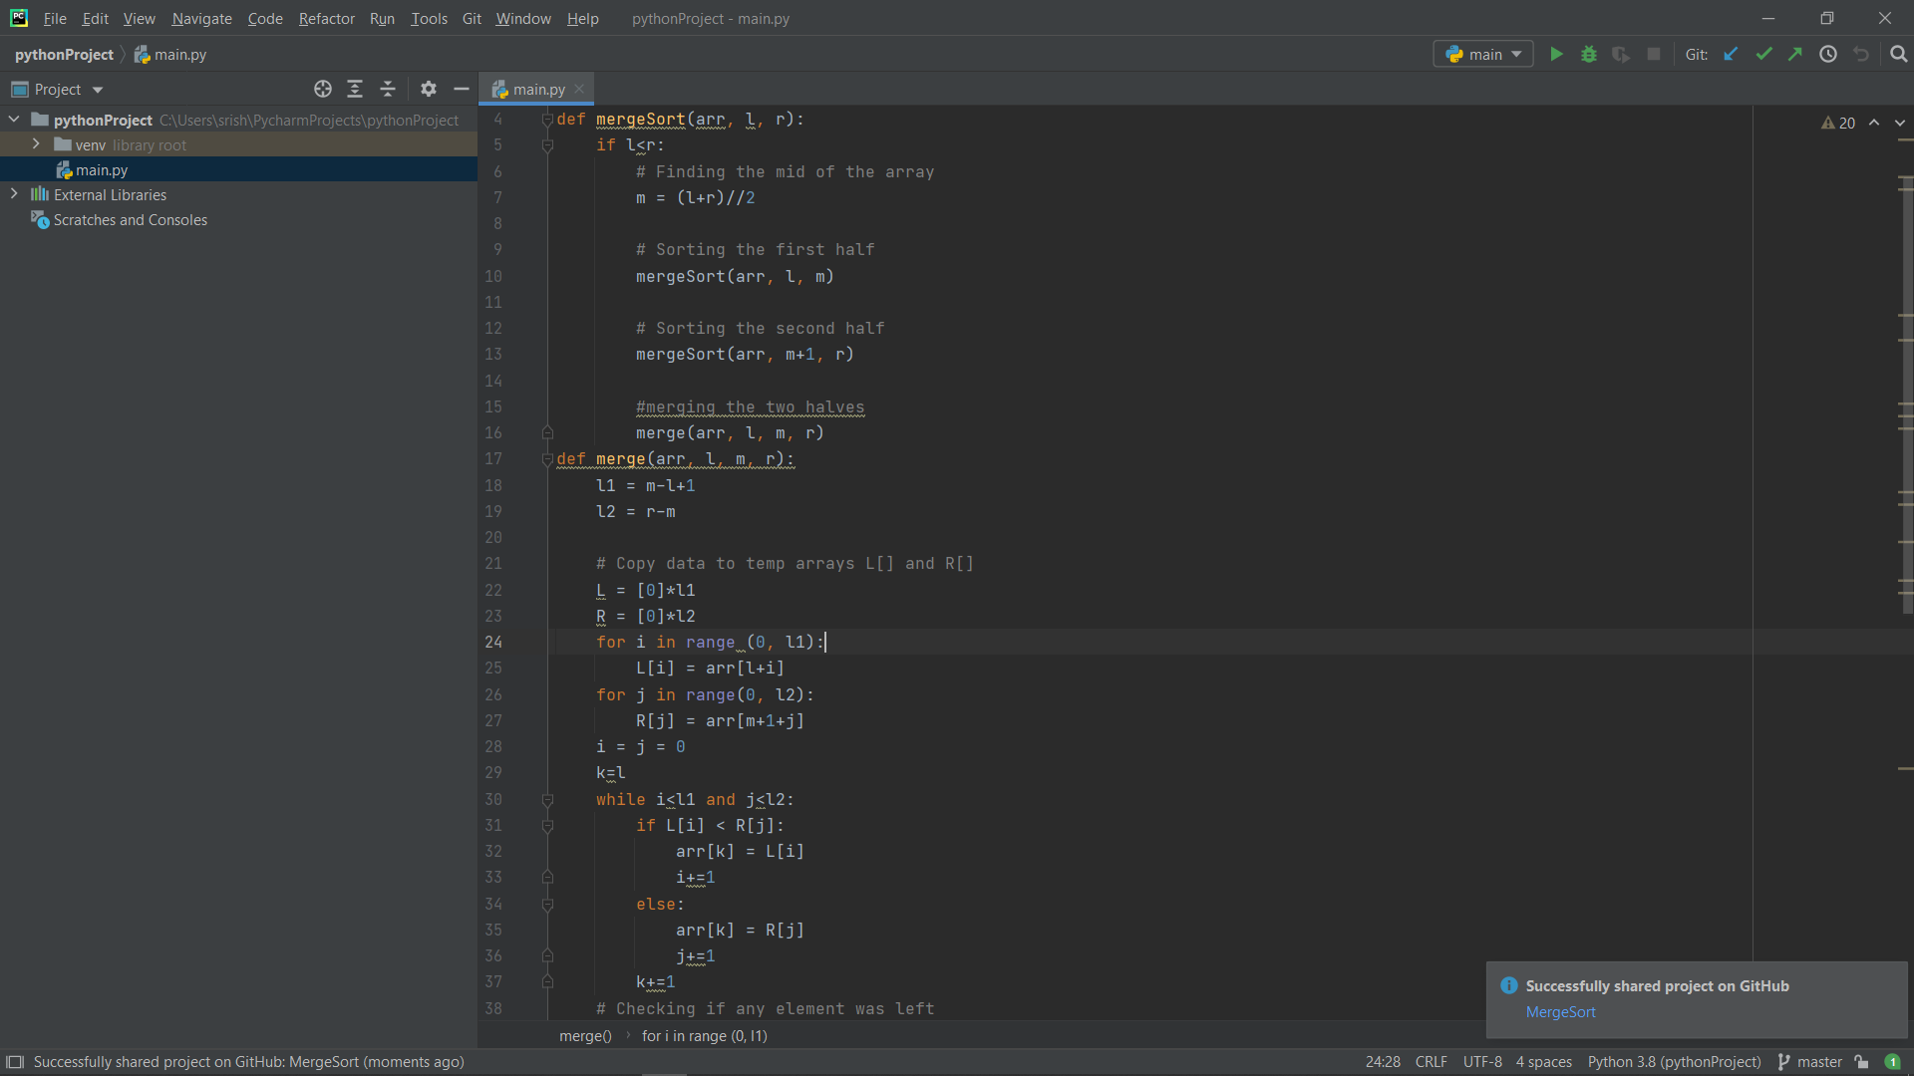Screen dimensions: 1914x1076
Task: Run the main configuration with play button
Action: tap(1556, 55)
